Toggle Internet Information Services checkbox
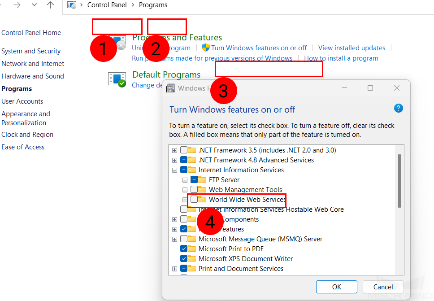 pyautogui.click(x=184, y=170)
